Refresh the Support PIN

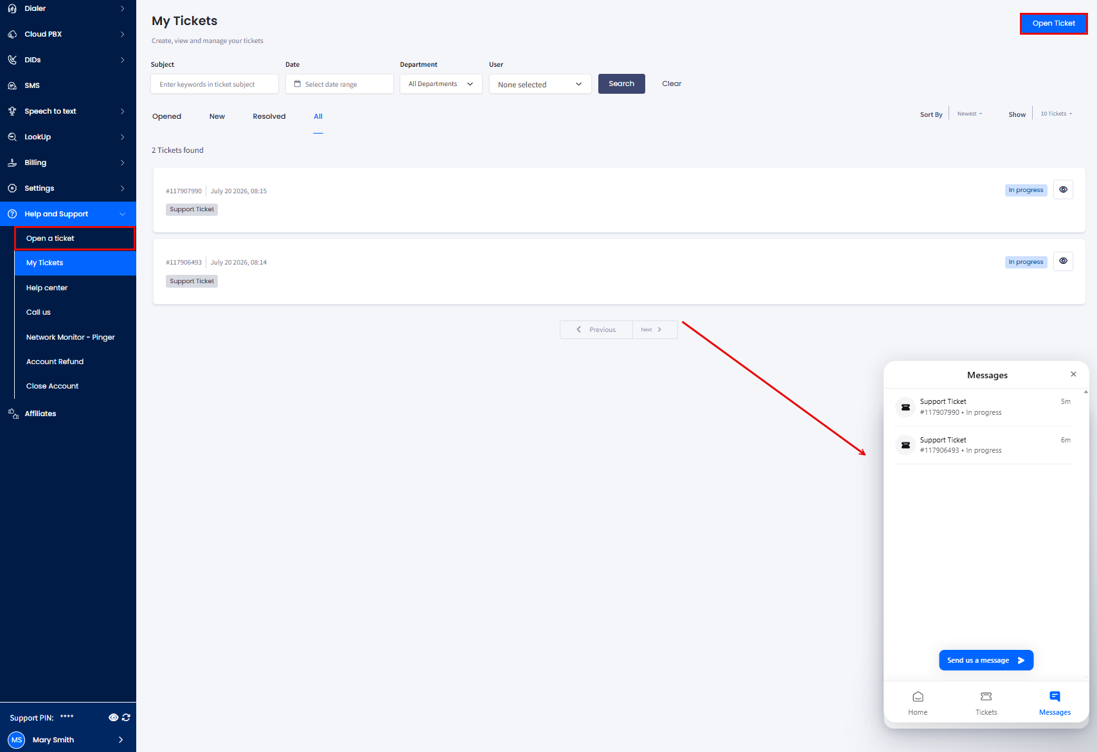tap(126, 717)
